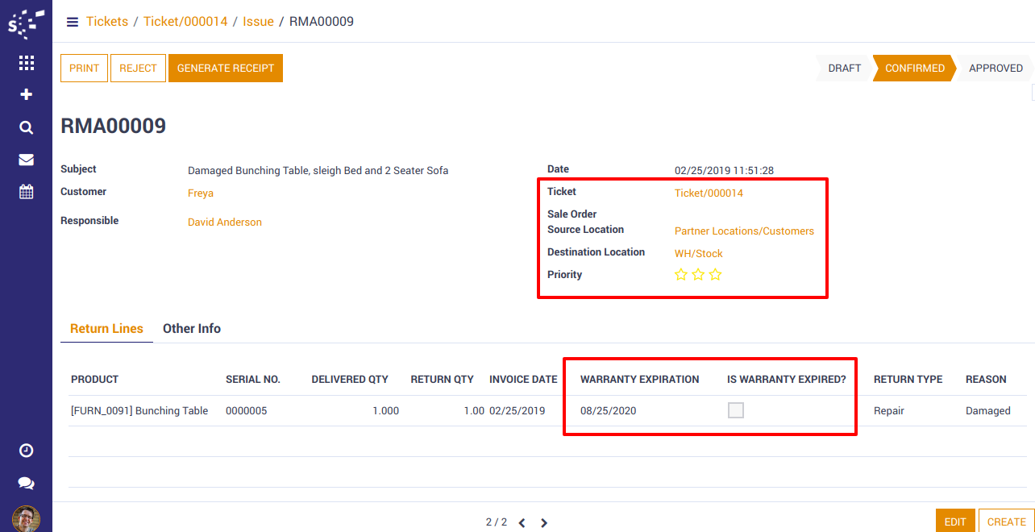Select the Approved status stage
This screenshot has height=532, width=1035.
[996, 69]
